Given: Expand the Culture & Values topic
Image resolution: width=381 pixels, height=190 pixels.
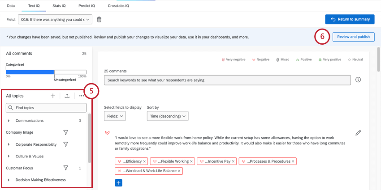Looking at the screenshot, I should [9, 156].
